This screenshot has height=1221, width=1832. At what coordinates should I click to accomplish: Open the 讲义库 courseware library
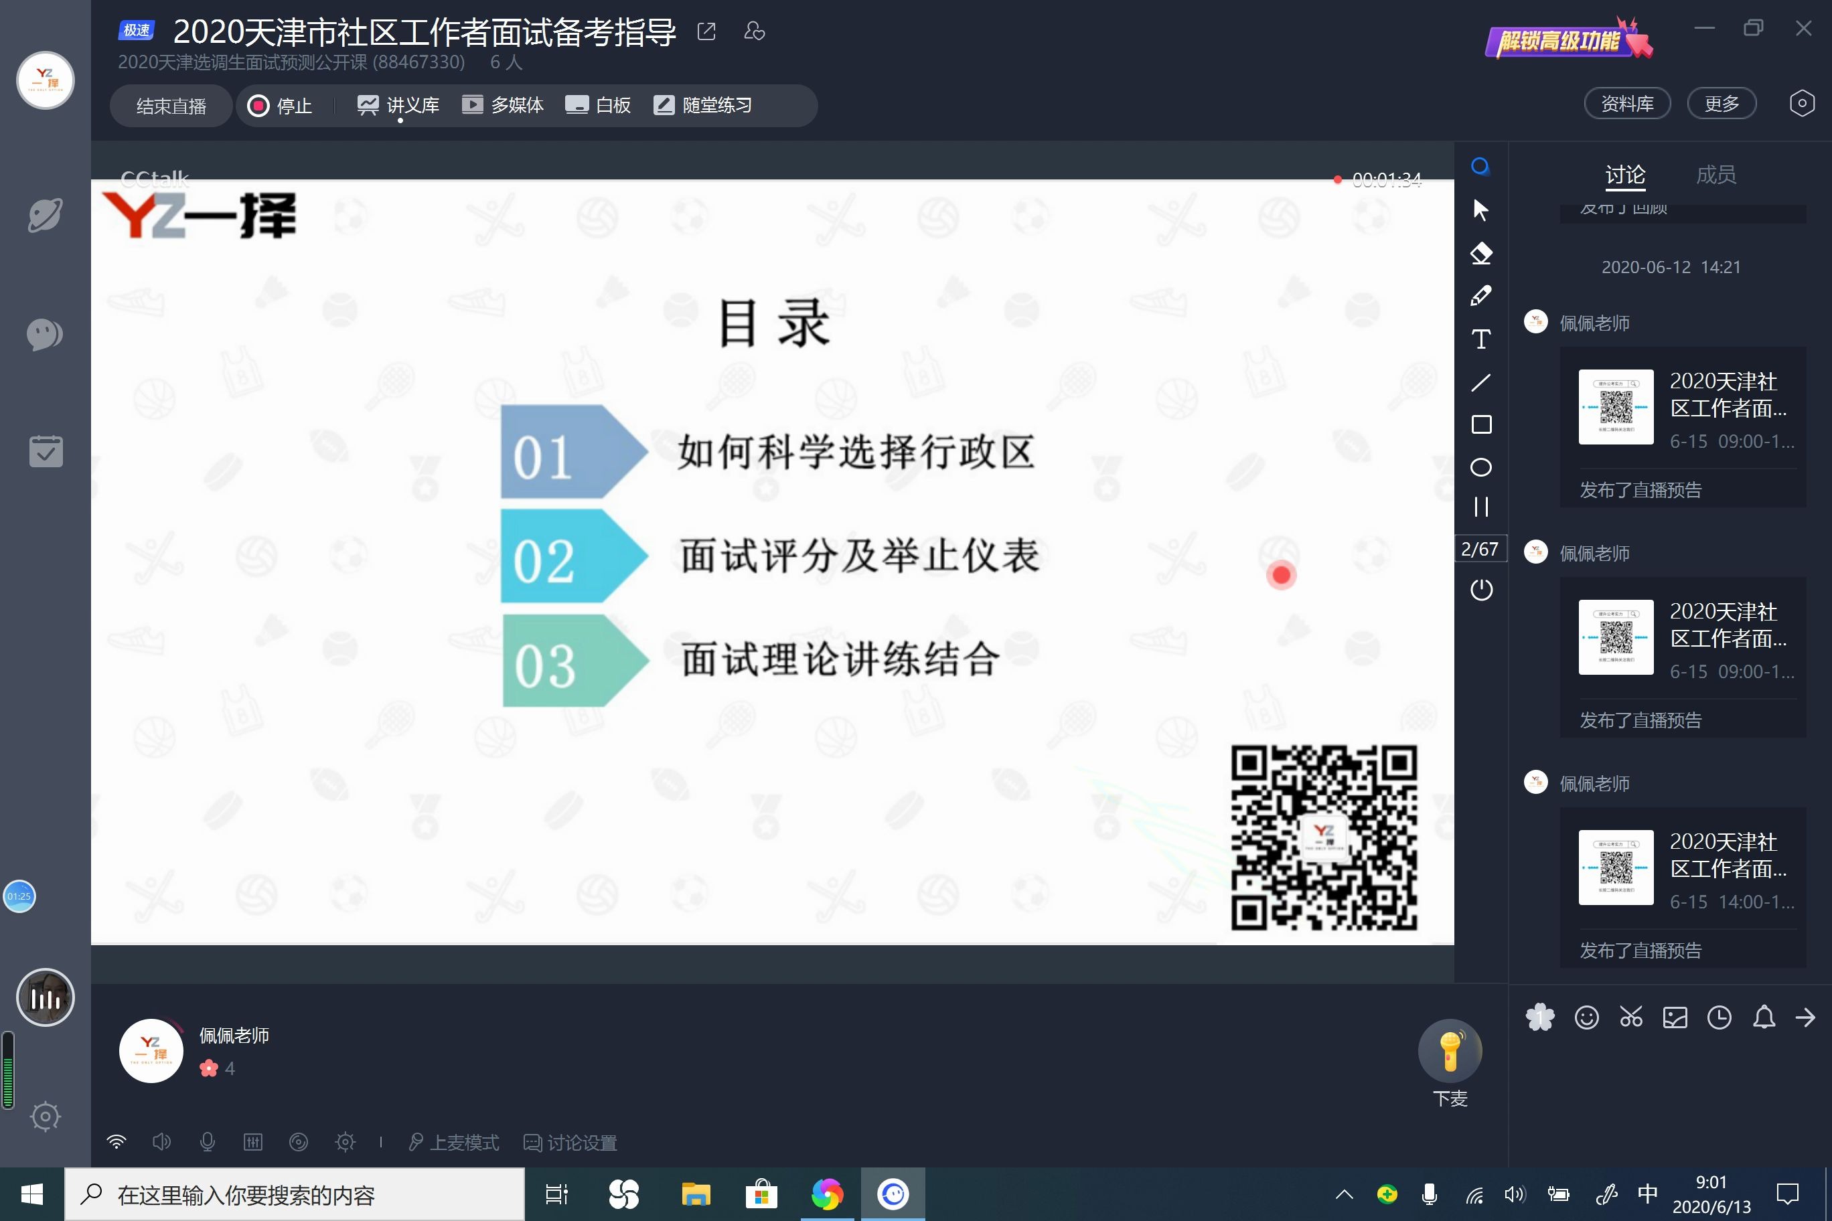click(x=398, y=105)
